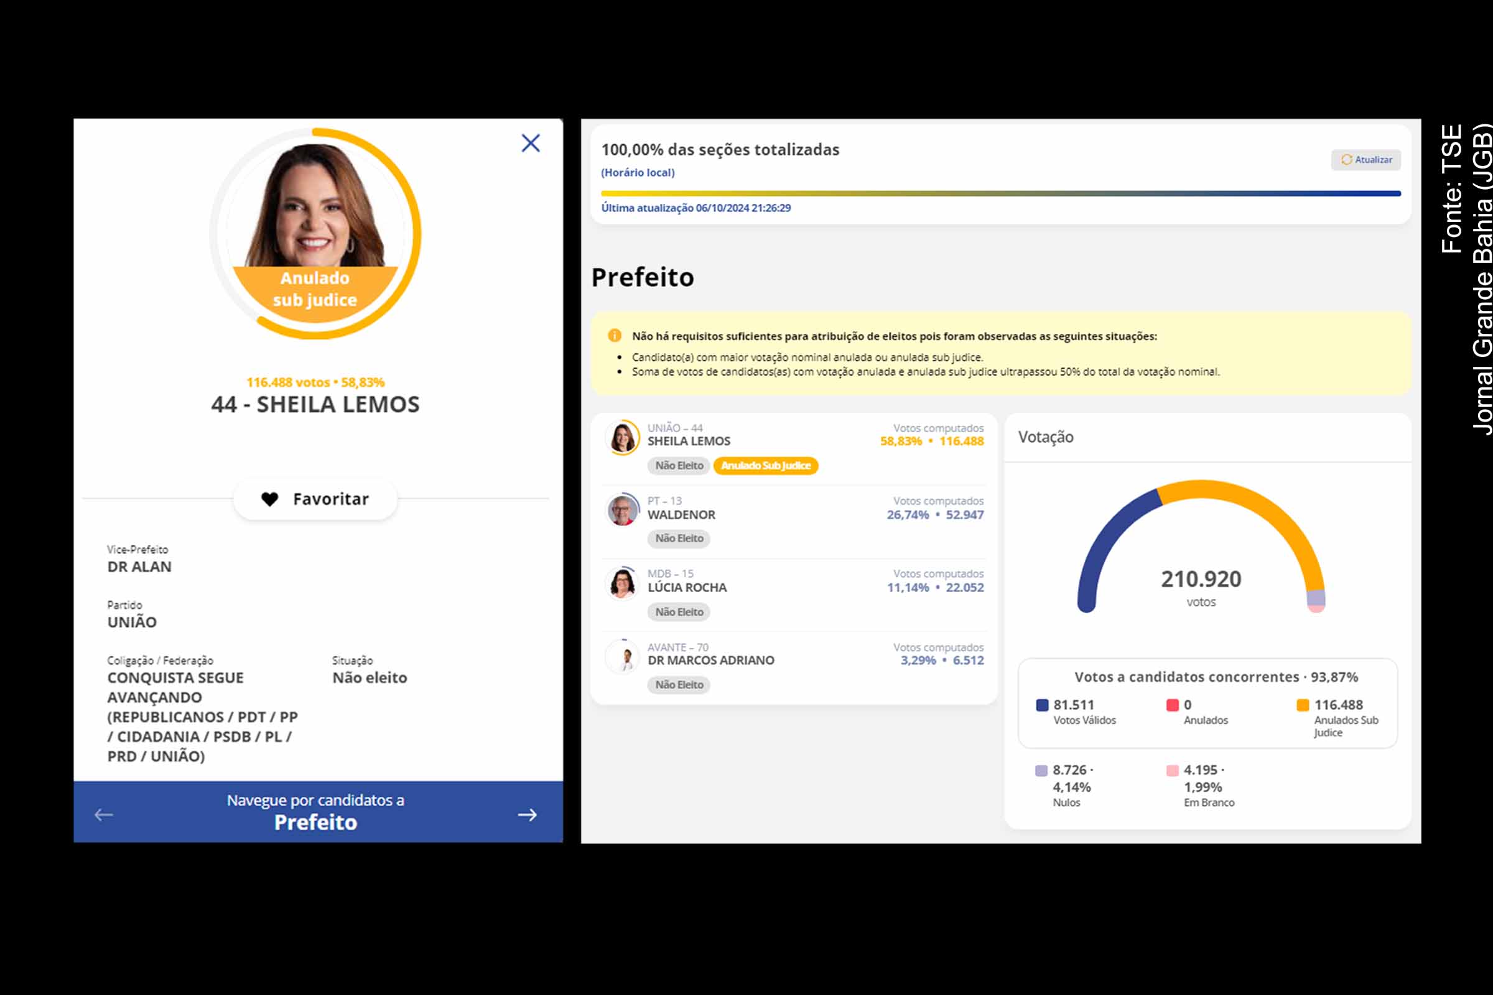Click the Horário local link text
The image size is (1493, 995).
[637, 173]
